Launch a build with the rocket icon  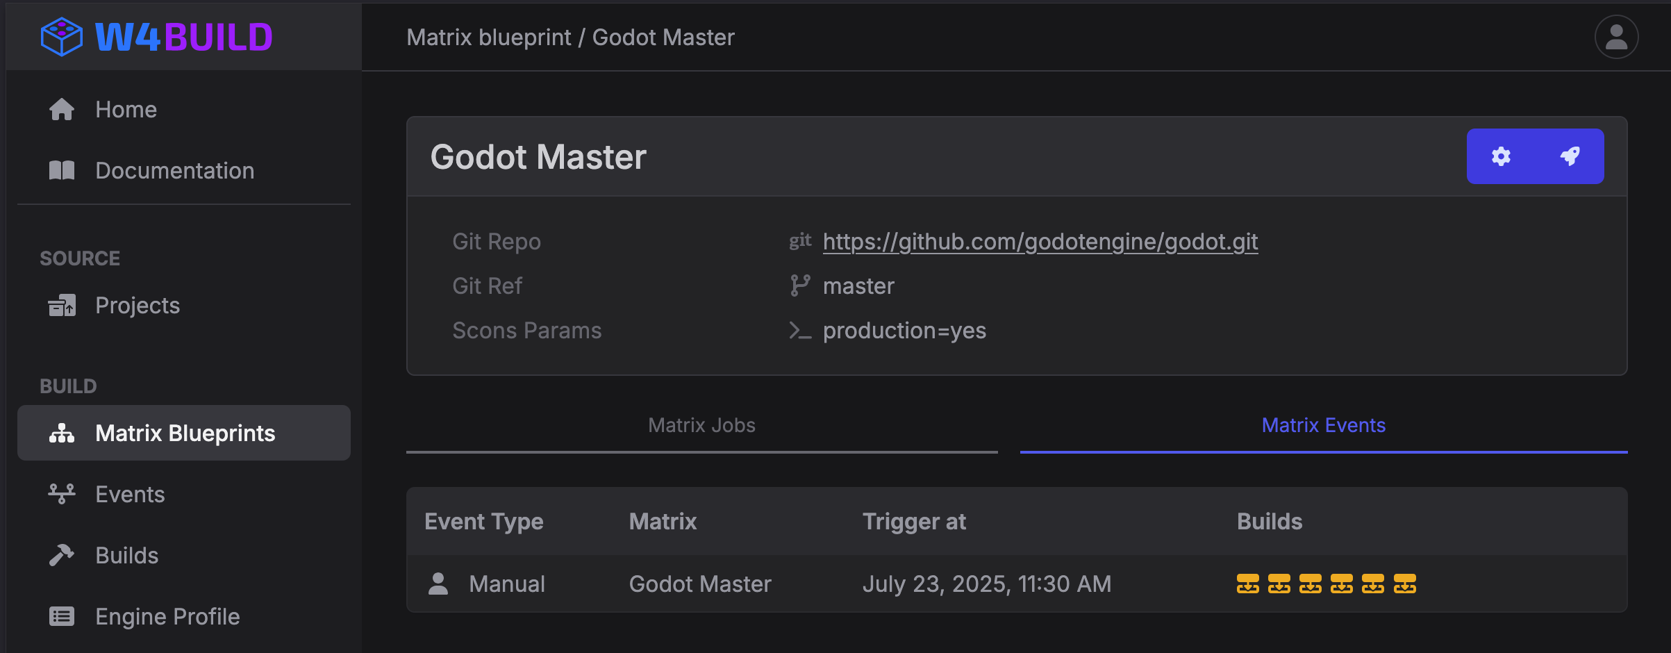pos(1570,156)
